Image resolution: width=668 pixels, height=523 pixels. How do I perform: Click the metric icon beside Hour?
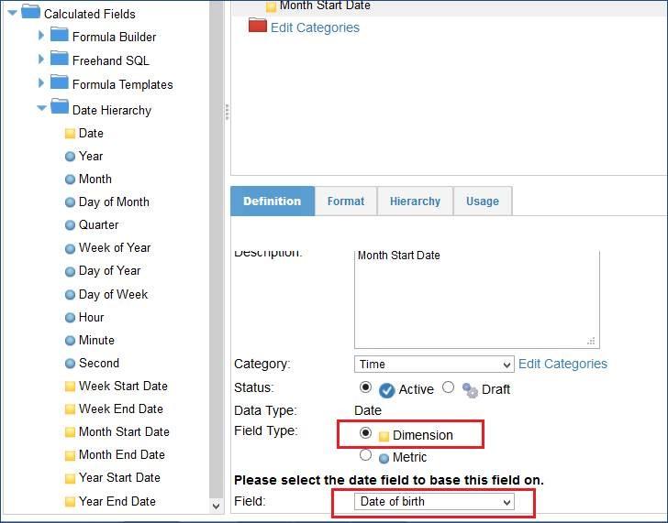point(70,318)
